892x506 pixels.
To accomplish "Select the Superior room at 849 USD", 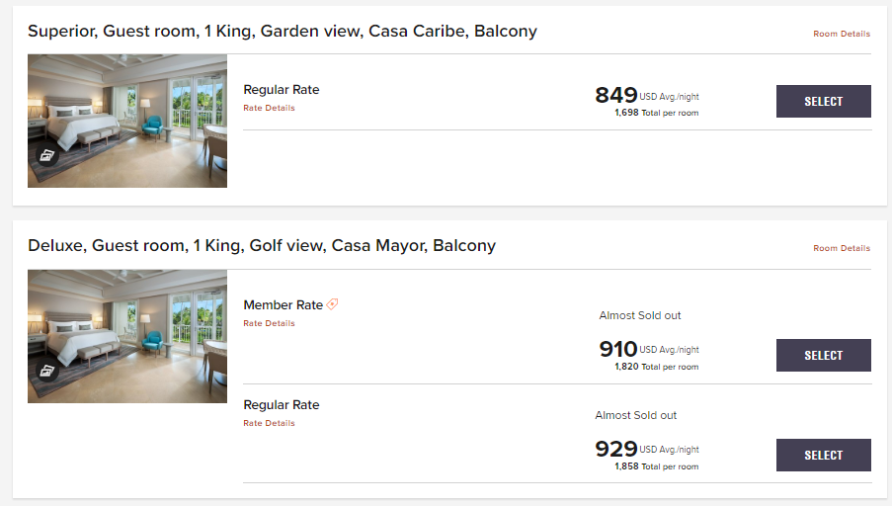I will [823, 101].
